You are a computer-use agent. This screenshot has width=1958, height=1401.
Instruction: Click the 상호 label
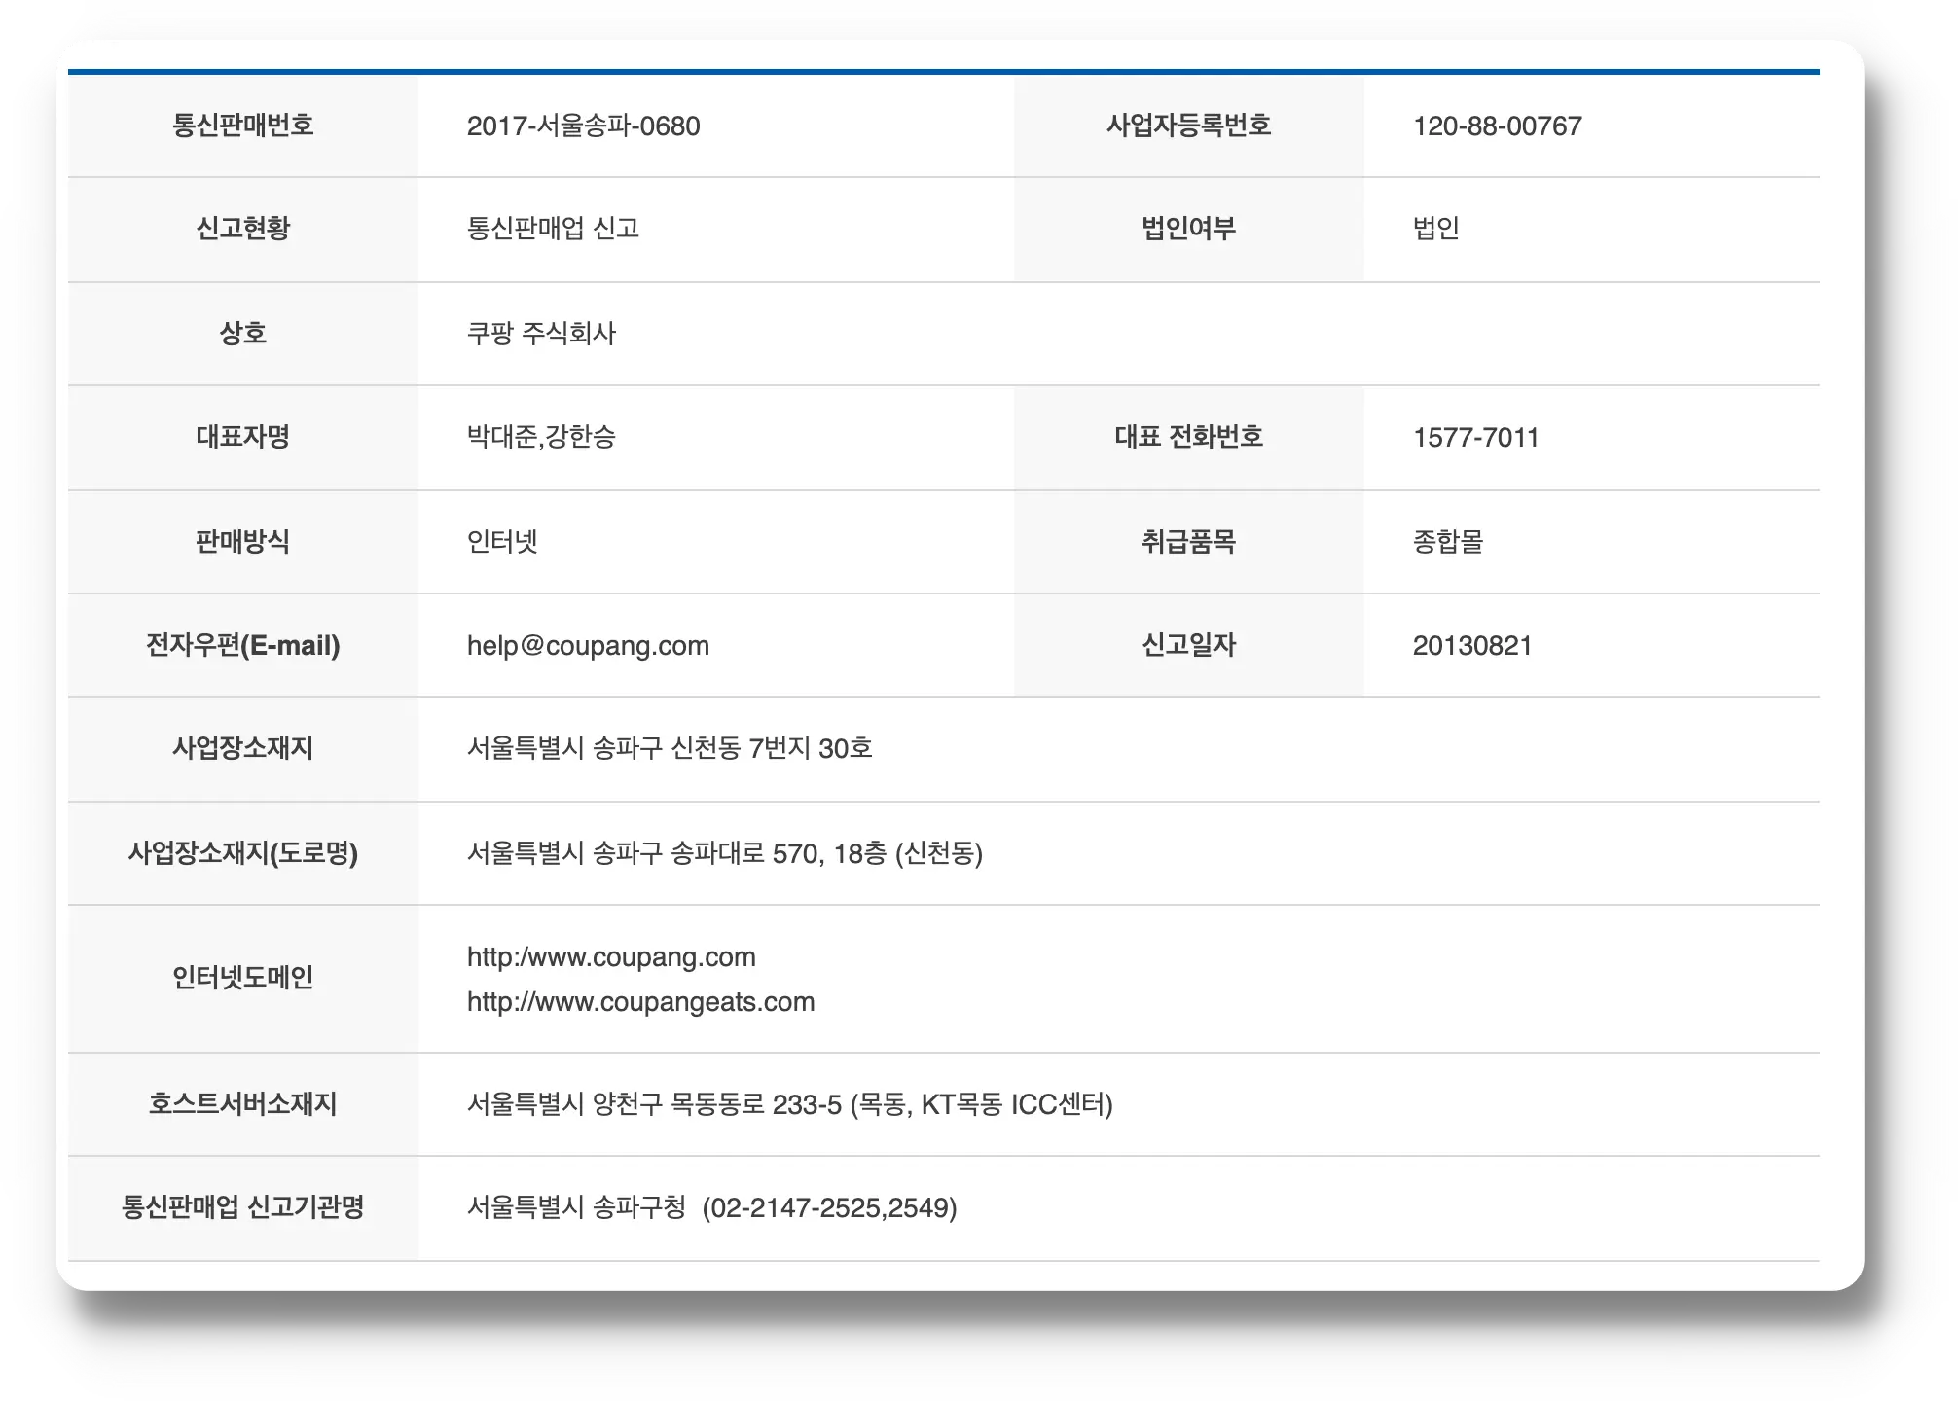(x=243, y=334)
